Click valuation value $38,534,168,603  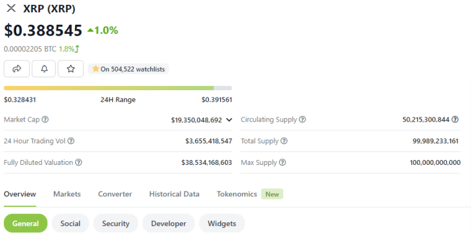[x=206, y=162]
